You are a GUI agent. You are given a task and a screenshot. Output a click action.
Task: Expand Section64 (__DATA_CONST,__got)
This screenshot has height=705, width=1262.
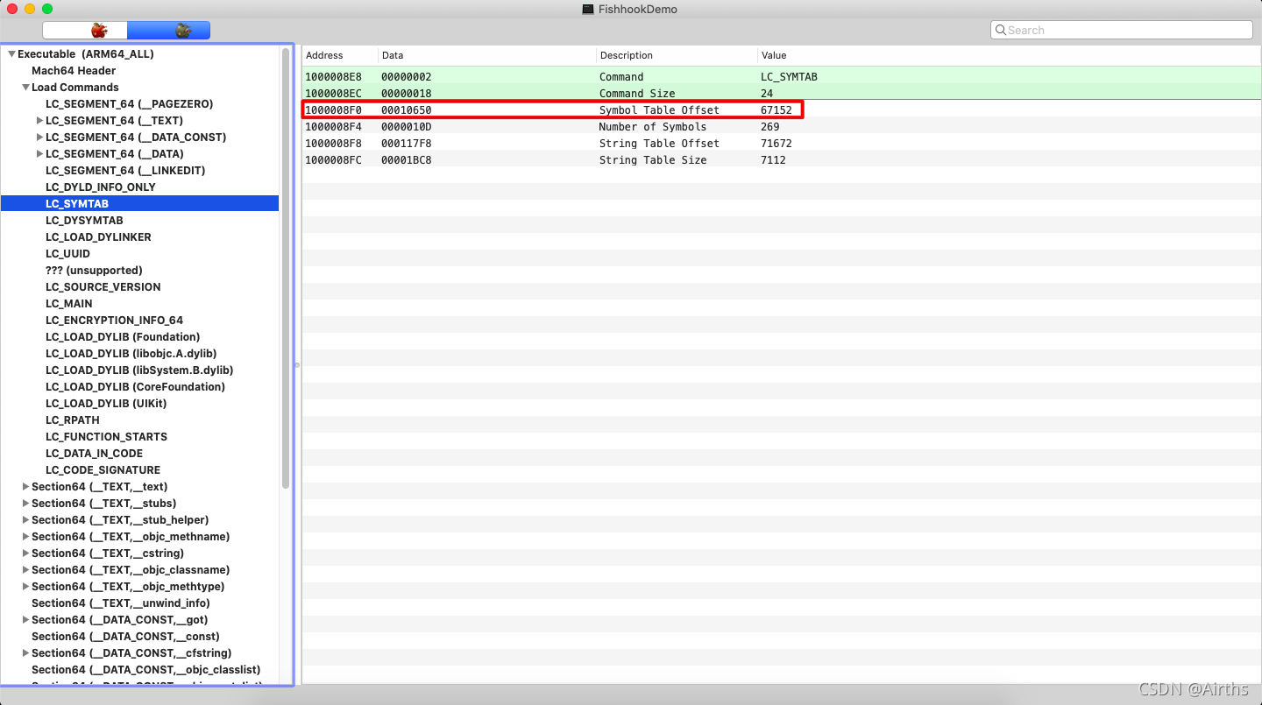tap(25, 620)
